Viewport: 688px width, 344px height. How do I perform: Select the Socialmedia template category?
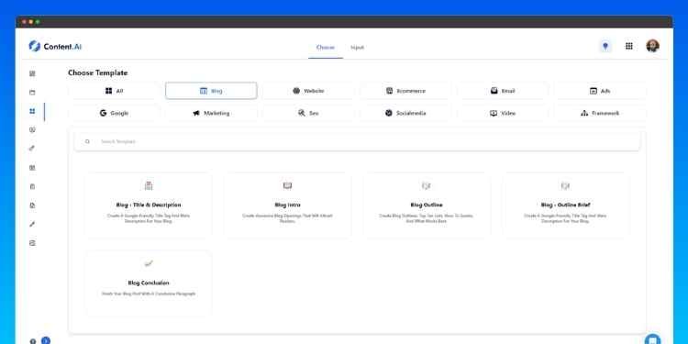405,113
